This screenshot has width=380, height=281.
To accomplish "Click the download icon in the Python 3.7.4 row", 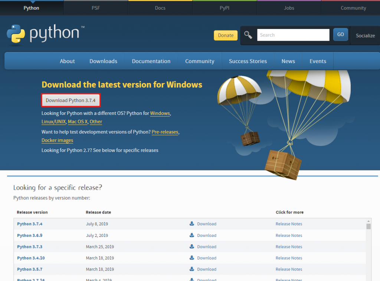I will point(192,224).
